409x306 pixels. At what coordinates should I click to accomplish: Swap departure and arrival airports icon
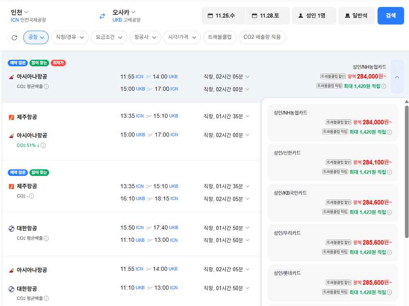pyautogui.click(x=102, y=16)
